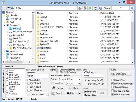
Task: Click the Copy button
Action: pos(57,93)
